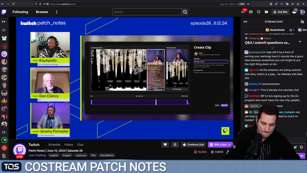The height and width of the screenshot is (173, 307).
Task: Open SwiftMo's username in chat
Action: click(x=254, y=96)
